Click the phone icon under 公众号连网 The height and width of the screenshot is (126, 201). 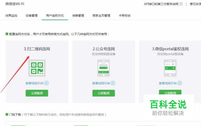click(104, 68)
